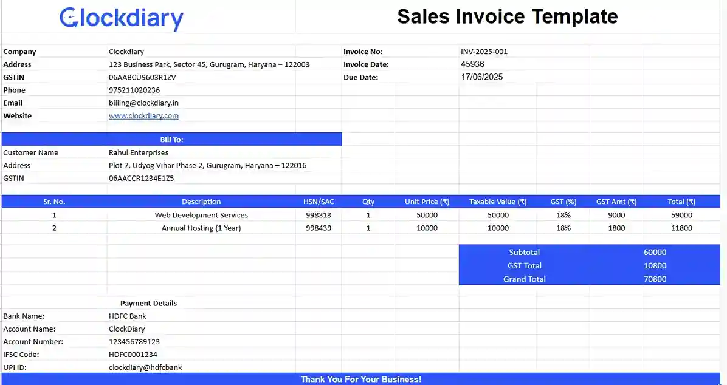Select account number 123456789123
The image size is (727, 385).
coord(134,342)
